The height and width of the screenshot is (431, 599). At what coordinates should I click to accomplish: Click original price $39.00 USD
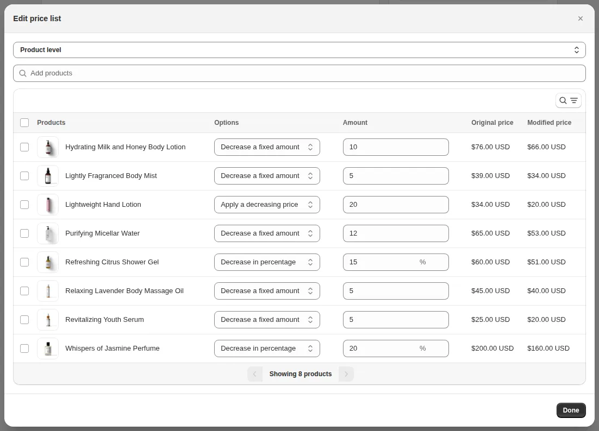[490, 176]
